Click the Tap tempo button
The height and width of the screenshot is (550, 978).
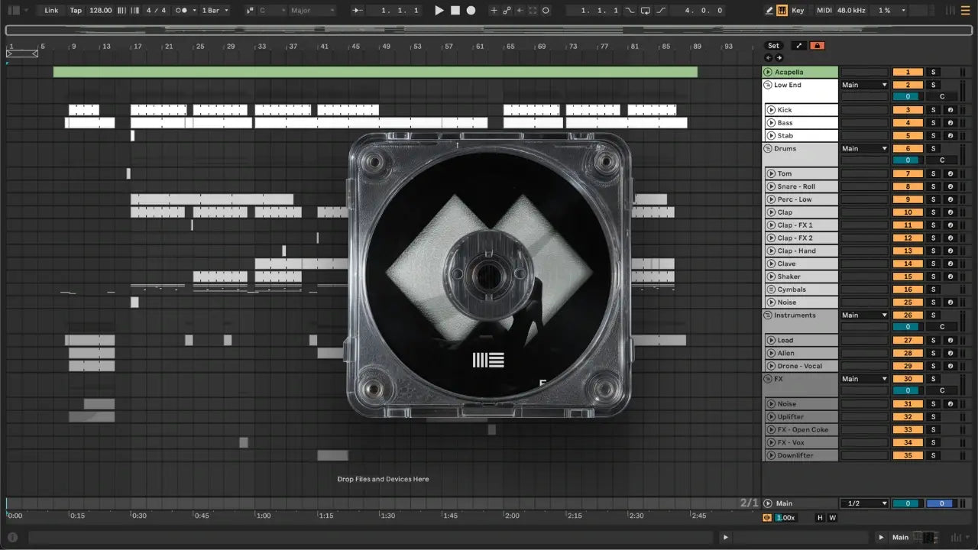(76, 11)
